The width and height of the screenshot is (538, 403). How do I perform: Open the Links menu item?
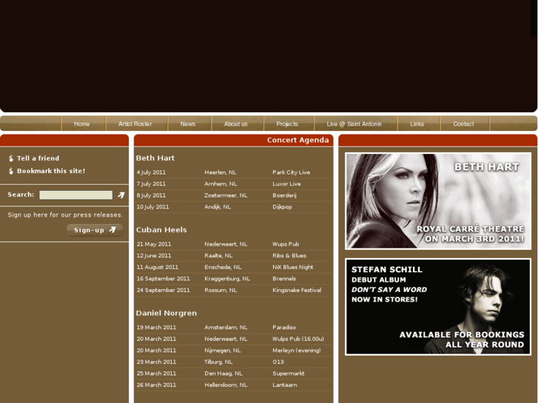click(x=417, y=123)
